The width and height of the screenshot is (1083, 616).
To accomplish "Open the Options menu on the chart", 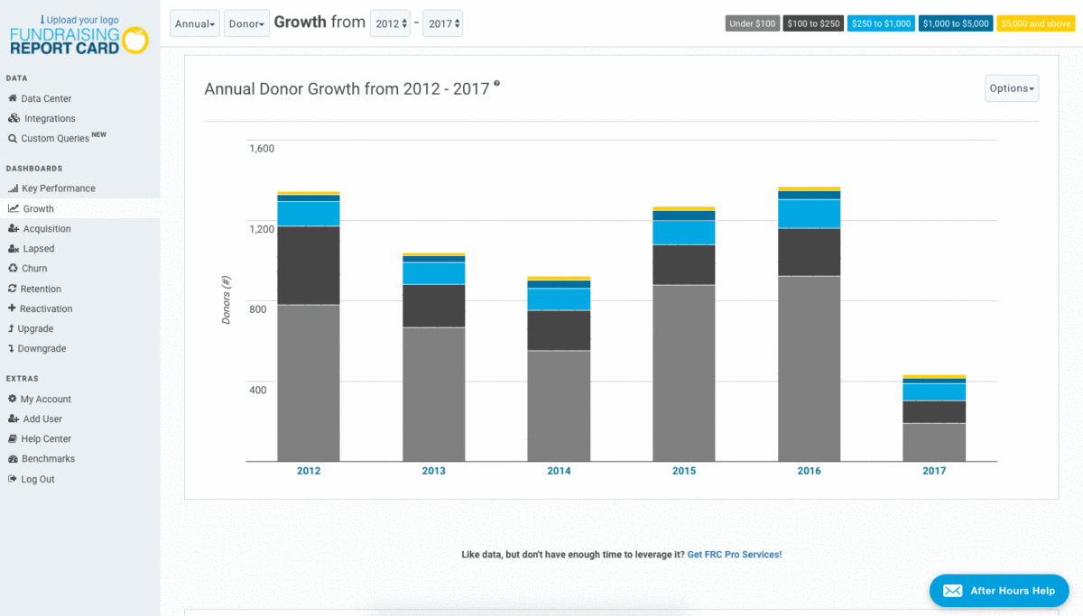I will pyautogui.click(x=1011, y=88).
